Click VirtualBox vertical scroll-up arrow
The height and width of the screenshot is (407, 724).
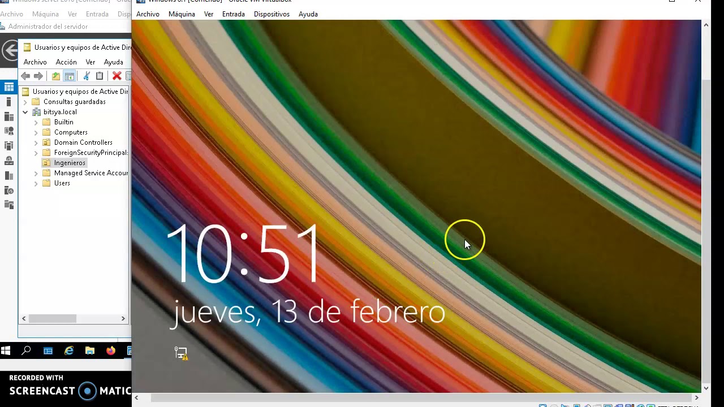click(706, 25)
